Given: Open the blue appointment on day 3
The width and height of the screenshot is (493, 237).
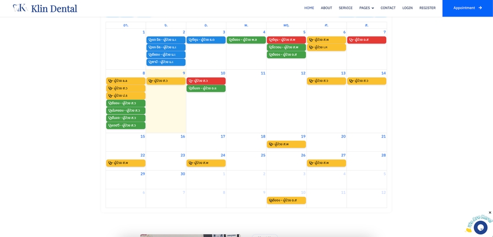Looking at the screenshot, I should click(x=206, y=40).
